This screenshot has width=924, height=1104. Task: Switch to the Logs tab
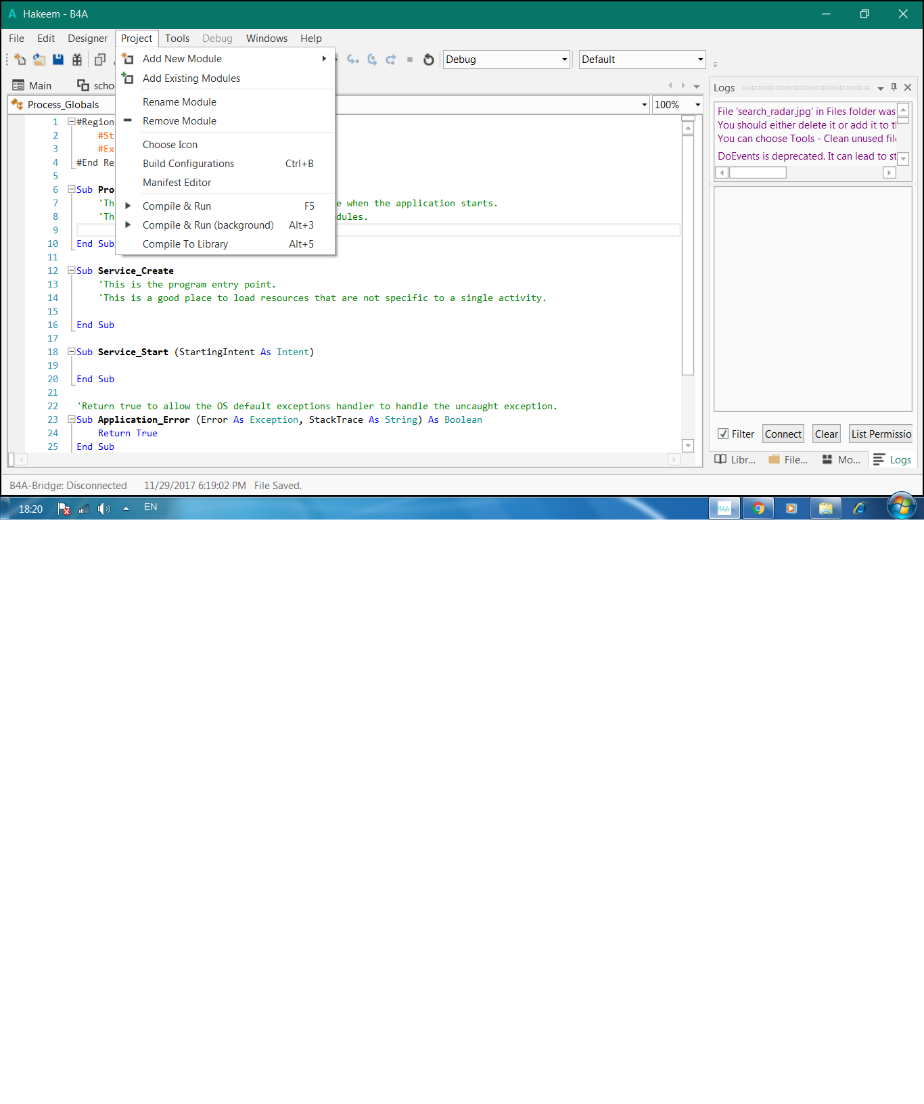pyautogui.click(x=892, y=460)
